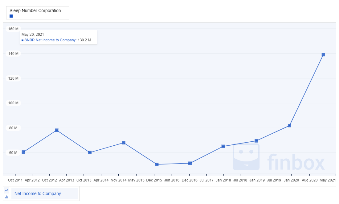Click the Dec 2015 data point near 50 M

coord(157,164)
